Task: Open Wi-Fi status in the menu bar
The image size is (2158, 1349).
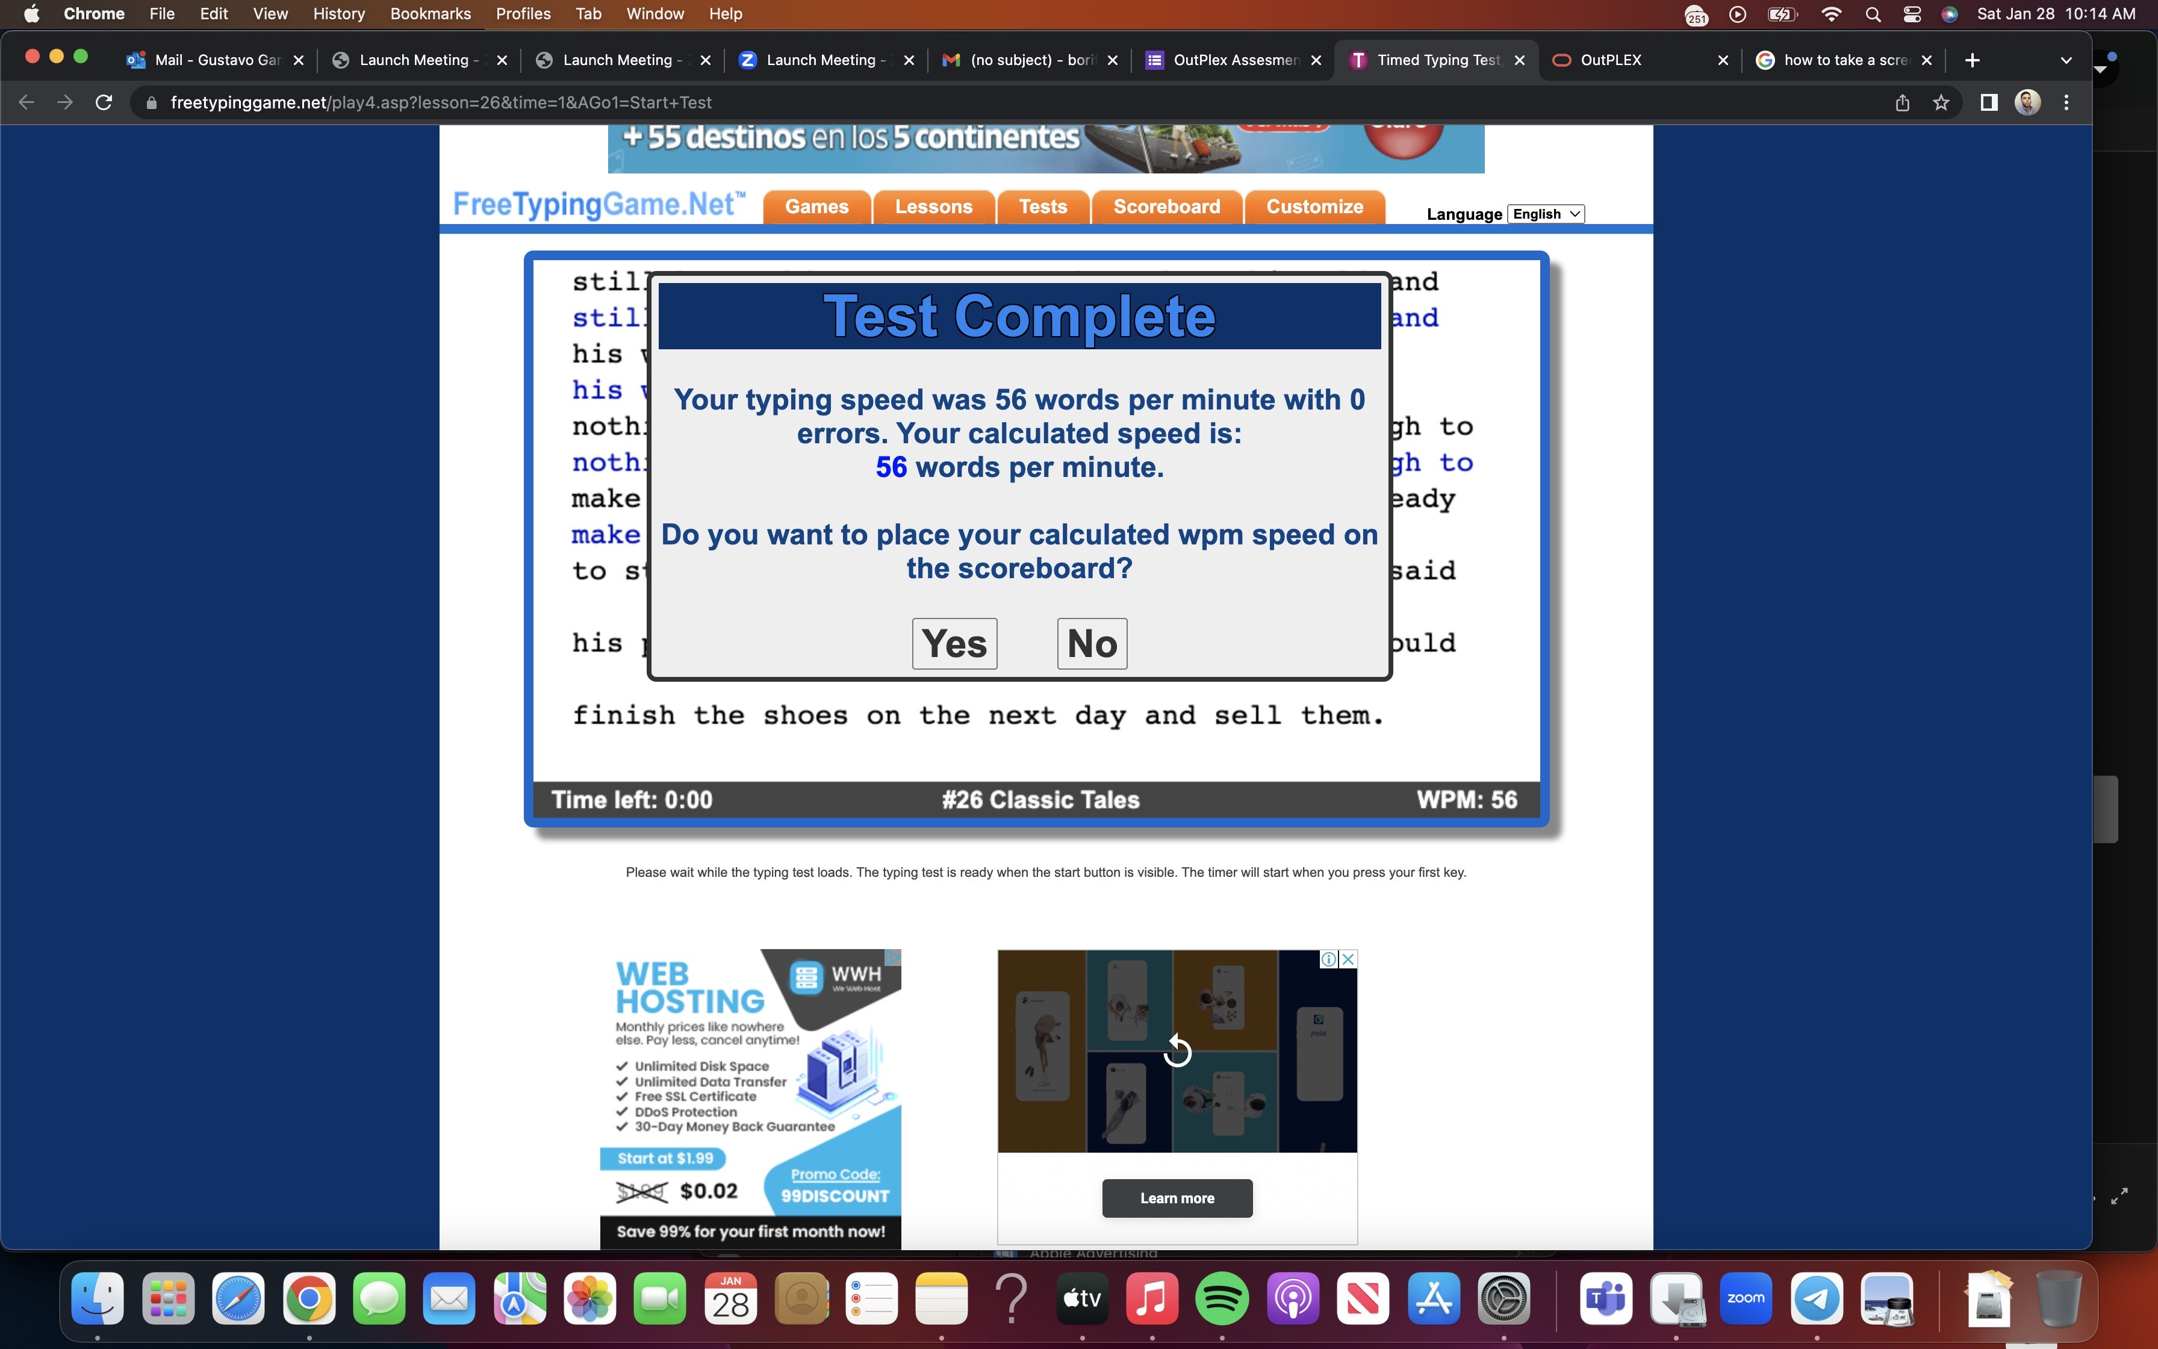Action: pos(1832,13)
